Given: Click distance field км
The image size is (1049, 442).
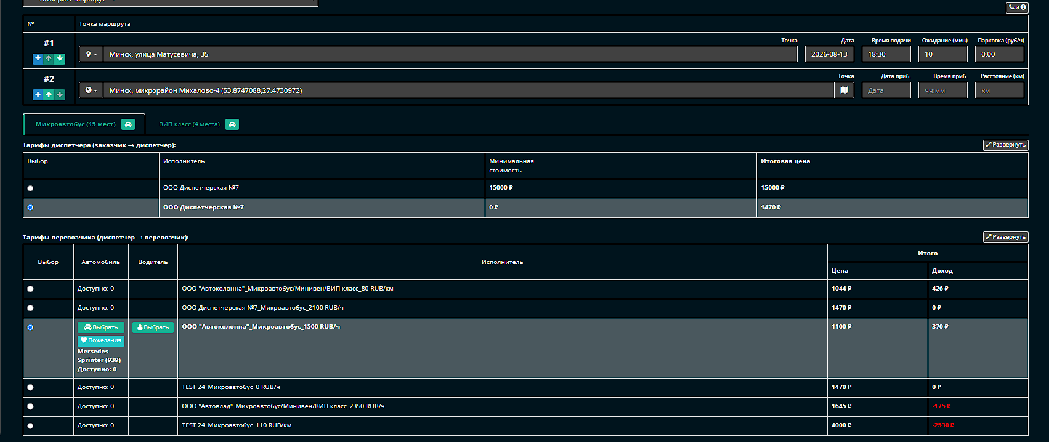Looking at the screenshot, I should 999,90.
